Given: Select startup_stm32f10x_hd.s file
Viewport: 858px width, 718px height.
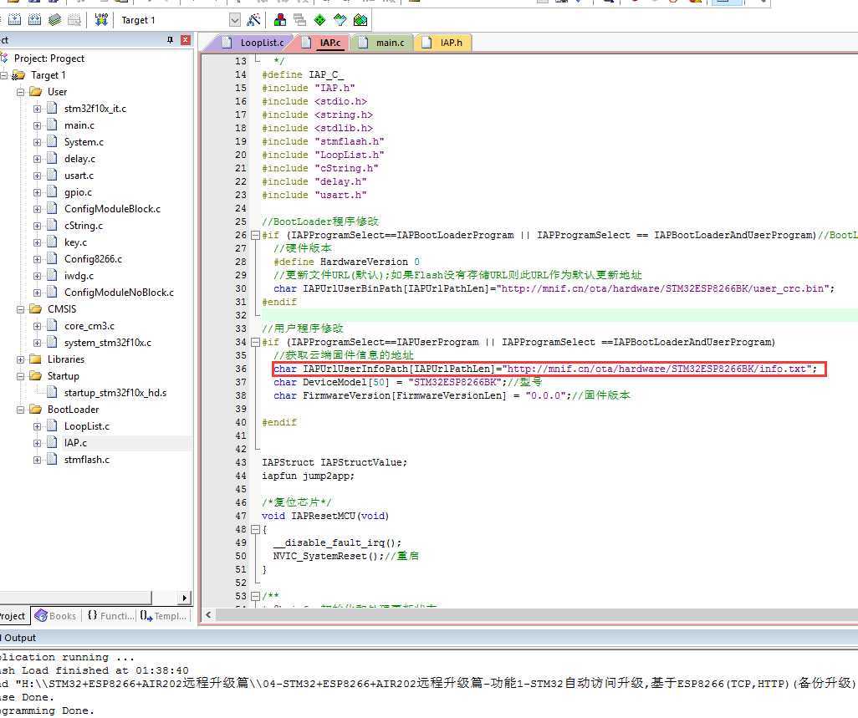Looking at the screenshot, I should 115,393.
